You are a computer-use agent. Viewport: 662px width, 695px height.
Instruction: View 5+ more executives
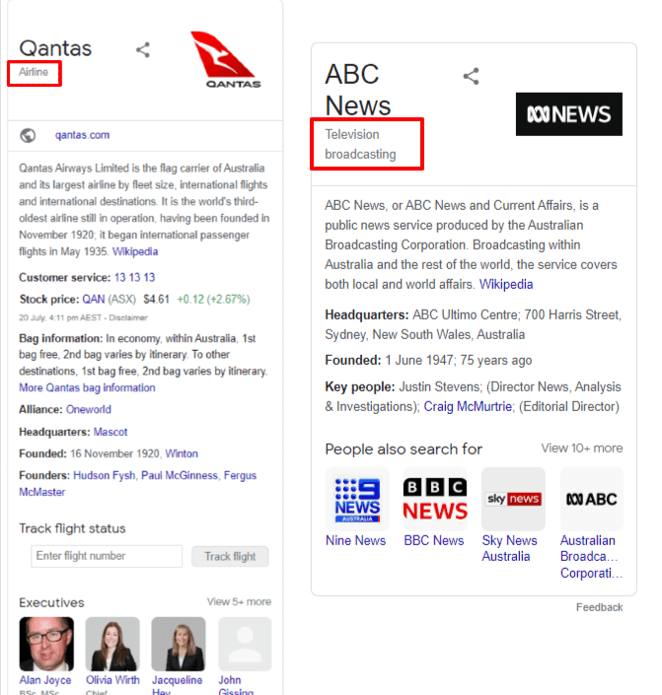pos(239,601)
